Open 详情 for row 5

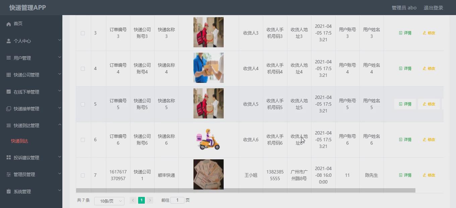click(405, 104)
